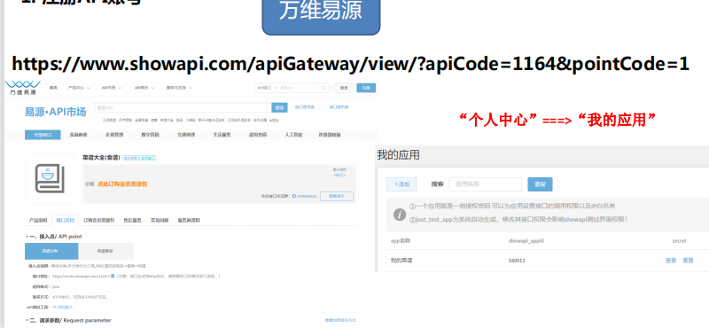Open the 首页 nav item
709x328 pixels.
54,88
